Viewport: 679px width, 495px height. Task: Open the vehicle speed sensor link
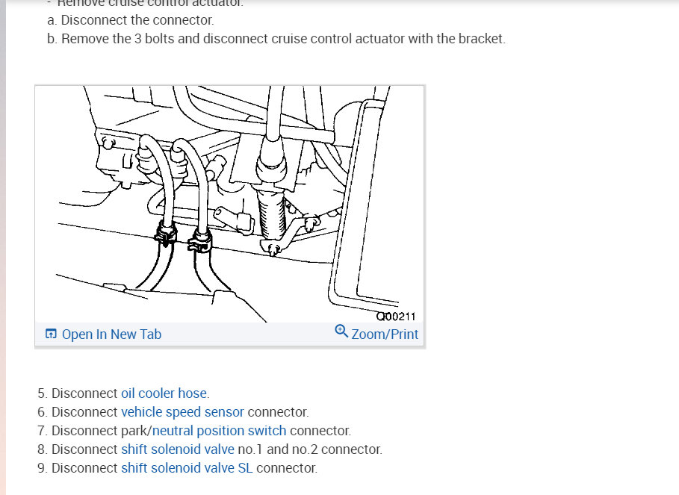[x=182, y=411]
